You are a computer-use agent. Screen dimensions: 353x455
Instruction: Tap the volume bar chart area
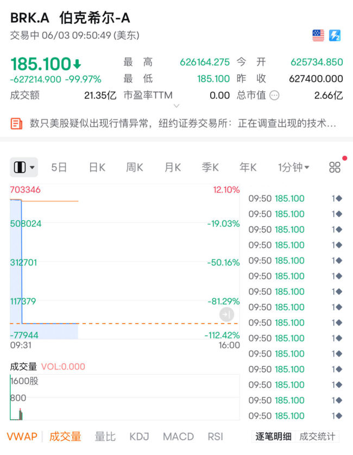pyautogui.click(x=125, y=397)
